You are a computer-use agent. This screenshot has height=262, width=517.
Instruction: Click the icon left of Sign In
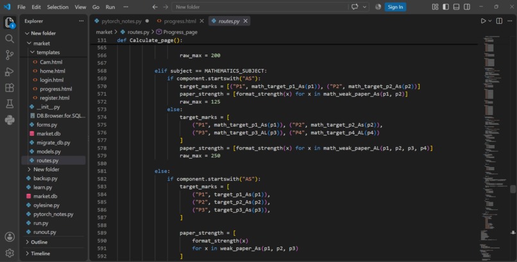point(378,7)
